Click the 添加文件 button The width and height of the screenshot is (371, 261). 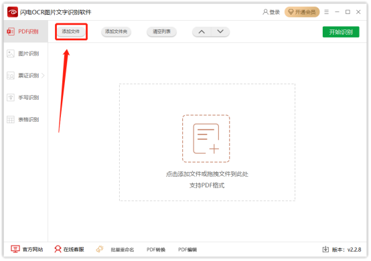71,31
